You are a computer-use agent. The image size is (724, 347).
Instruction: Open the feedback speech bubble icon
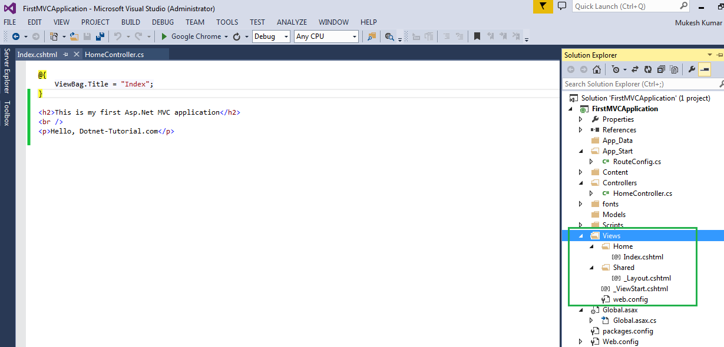tap(562, 6)
